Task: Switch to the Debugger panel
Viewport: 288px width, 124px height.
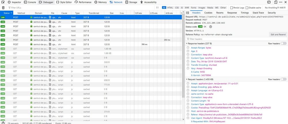Action: (x=46, y=2)
